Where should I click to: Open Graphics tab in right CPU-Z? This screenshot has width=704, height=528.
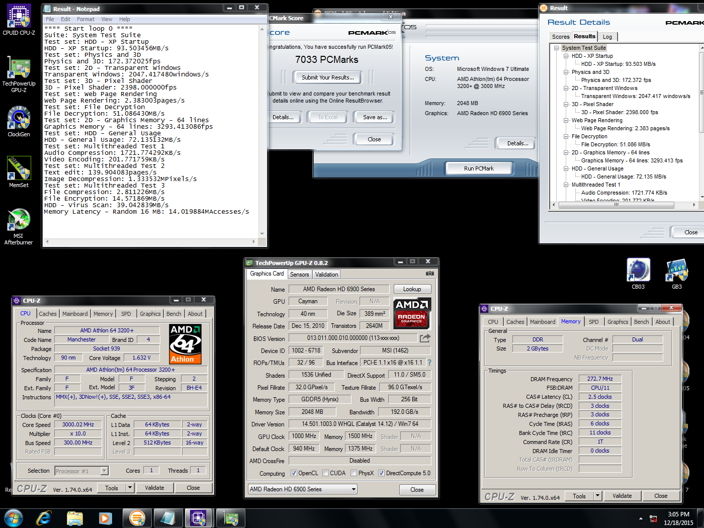click(x=618, y=322)
